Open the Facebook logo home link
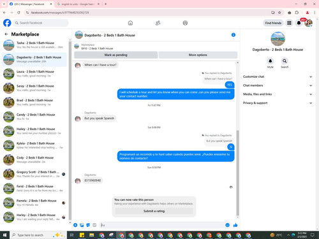The width and height of the screenshot is (319, 239). tap(7, 23)
